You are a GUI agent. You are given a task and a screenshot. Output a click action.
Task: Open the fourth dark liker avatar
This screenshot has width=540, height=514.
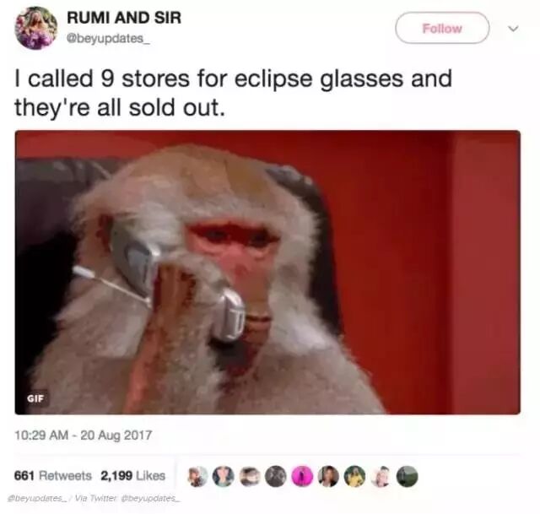pyautogui.click(x=276, y=477)
